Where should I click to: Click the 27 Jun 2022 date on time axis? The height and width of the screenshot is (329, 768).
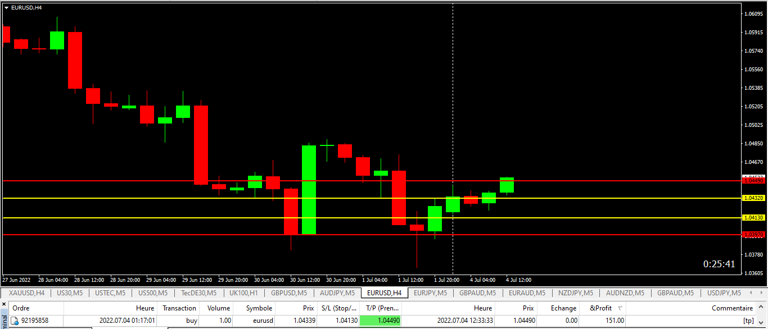(16, 280)
